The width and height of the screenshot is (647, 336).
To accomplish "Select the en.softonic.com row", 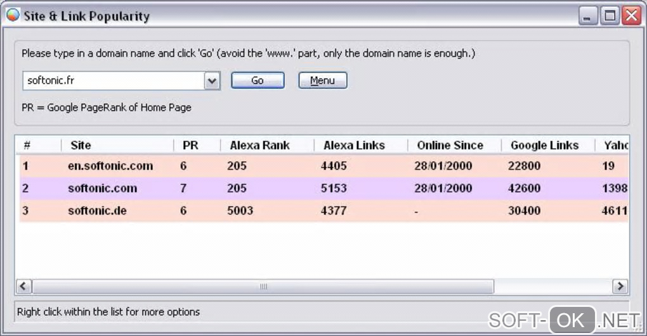I will tap(324, 166).
